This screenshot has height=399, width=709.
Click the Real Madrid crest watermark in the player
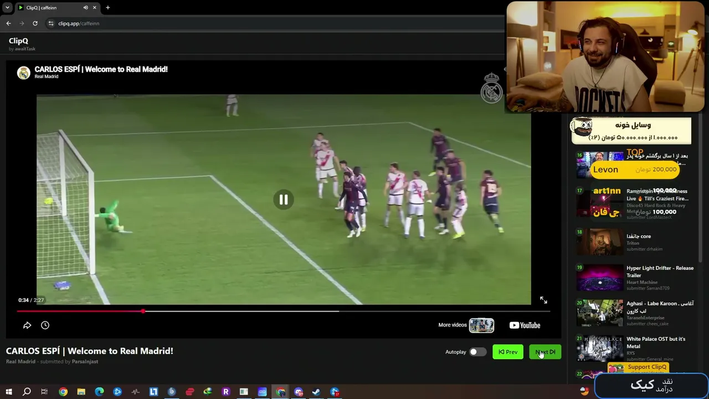click(x=491, y=88)
